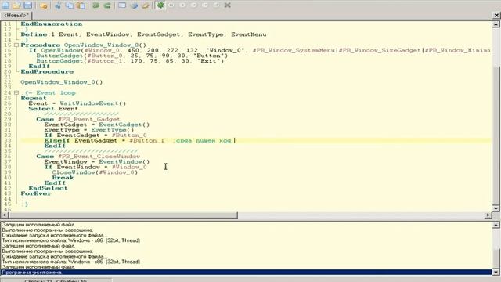Open a file with the folder icon
The image size is (501, 282).
pos(16,5)
